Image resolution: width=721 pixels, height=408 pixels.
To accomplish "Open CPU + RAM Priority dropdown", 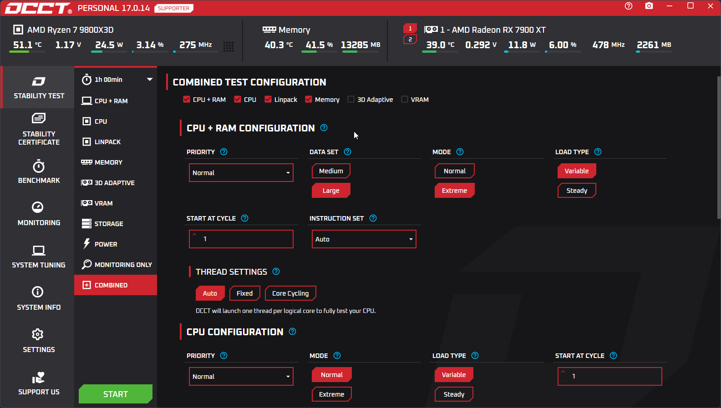I will tap(241, 173).
